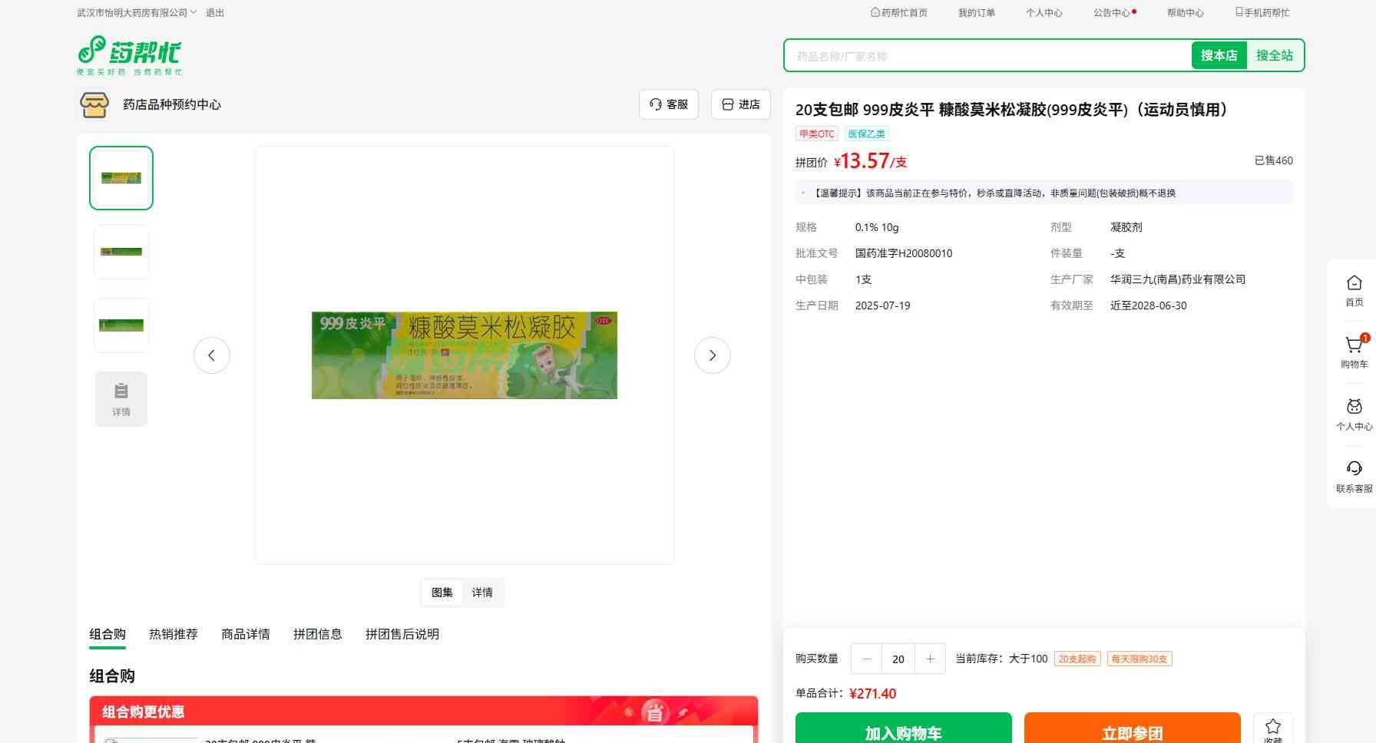The image size is (1376, 743).
Task: Select the second product thumbnail
Action: click(x=121, y=252)
